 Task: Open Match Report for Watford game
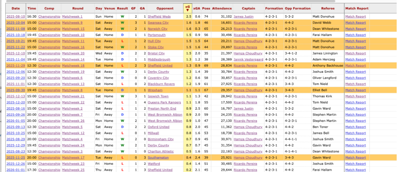click(355, 164)
